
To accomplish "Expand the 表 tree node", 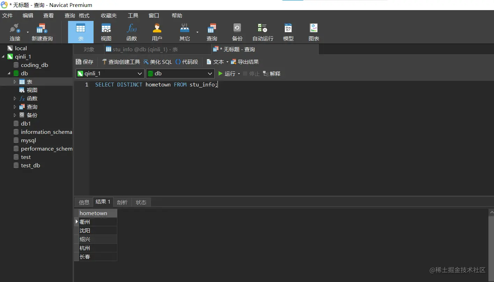I will point(15,82).
